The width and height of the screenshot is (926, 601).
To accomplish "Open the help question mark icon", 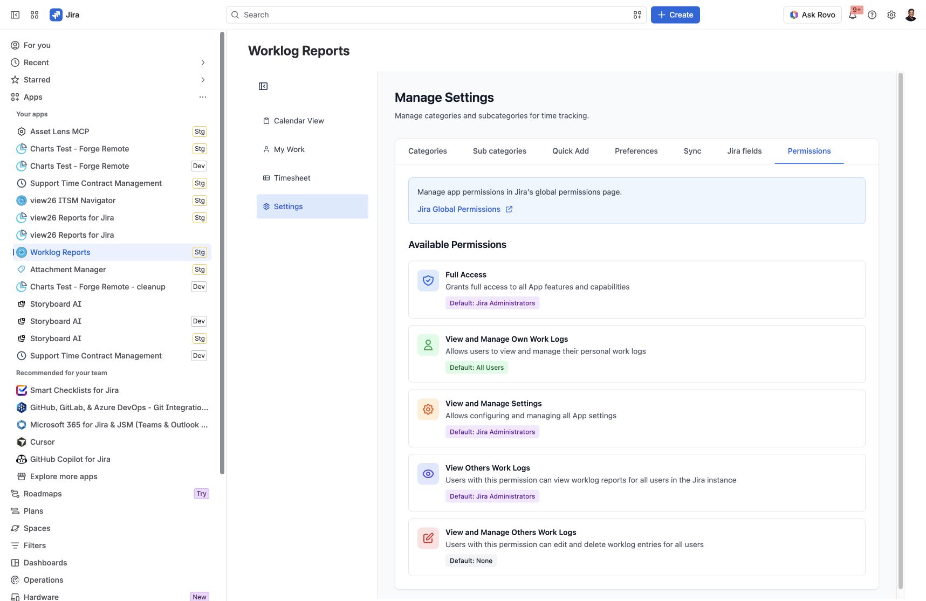I will coord(872,15).
